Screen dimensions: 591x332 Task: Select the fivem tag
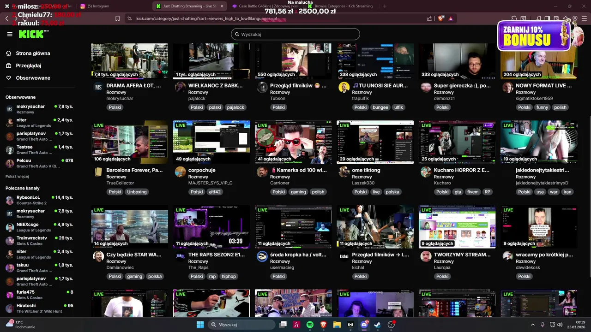pos(473,192)
